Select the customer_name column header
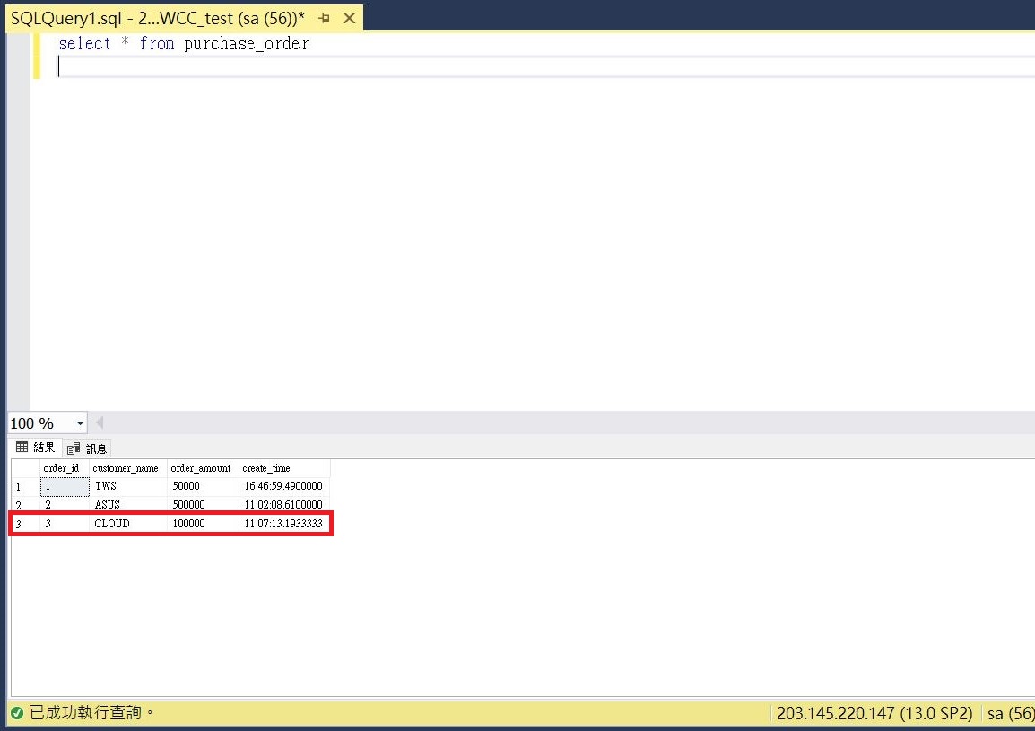 coord(128,468)
